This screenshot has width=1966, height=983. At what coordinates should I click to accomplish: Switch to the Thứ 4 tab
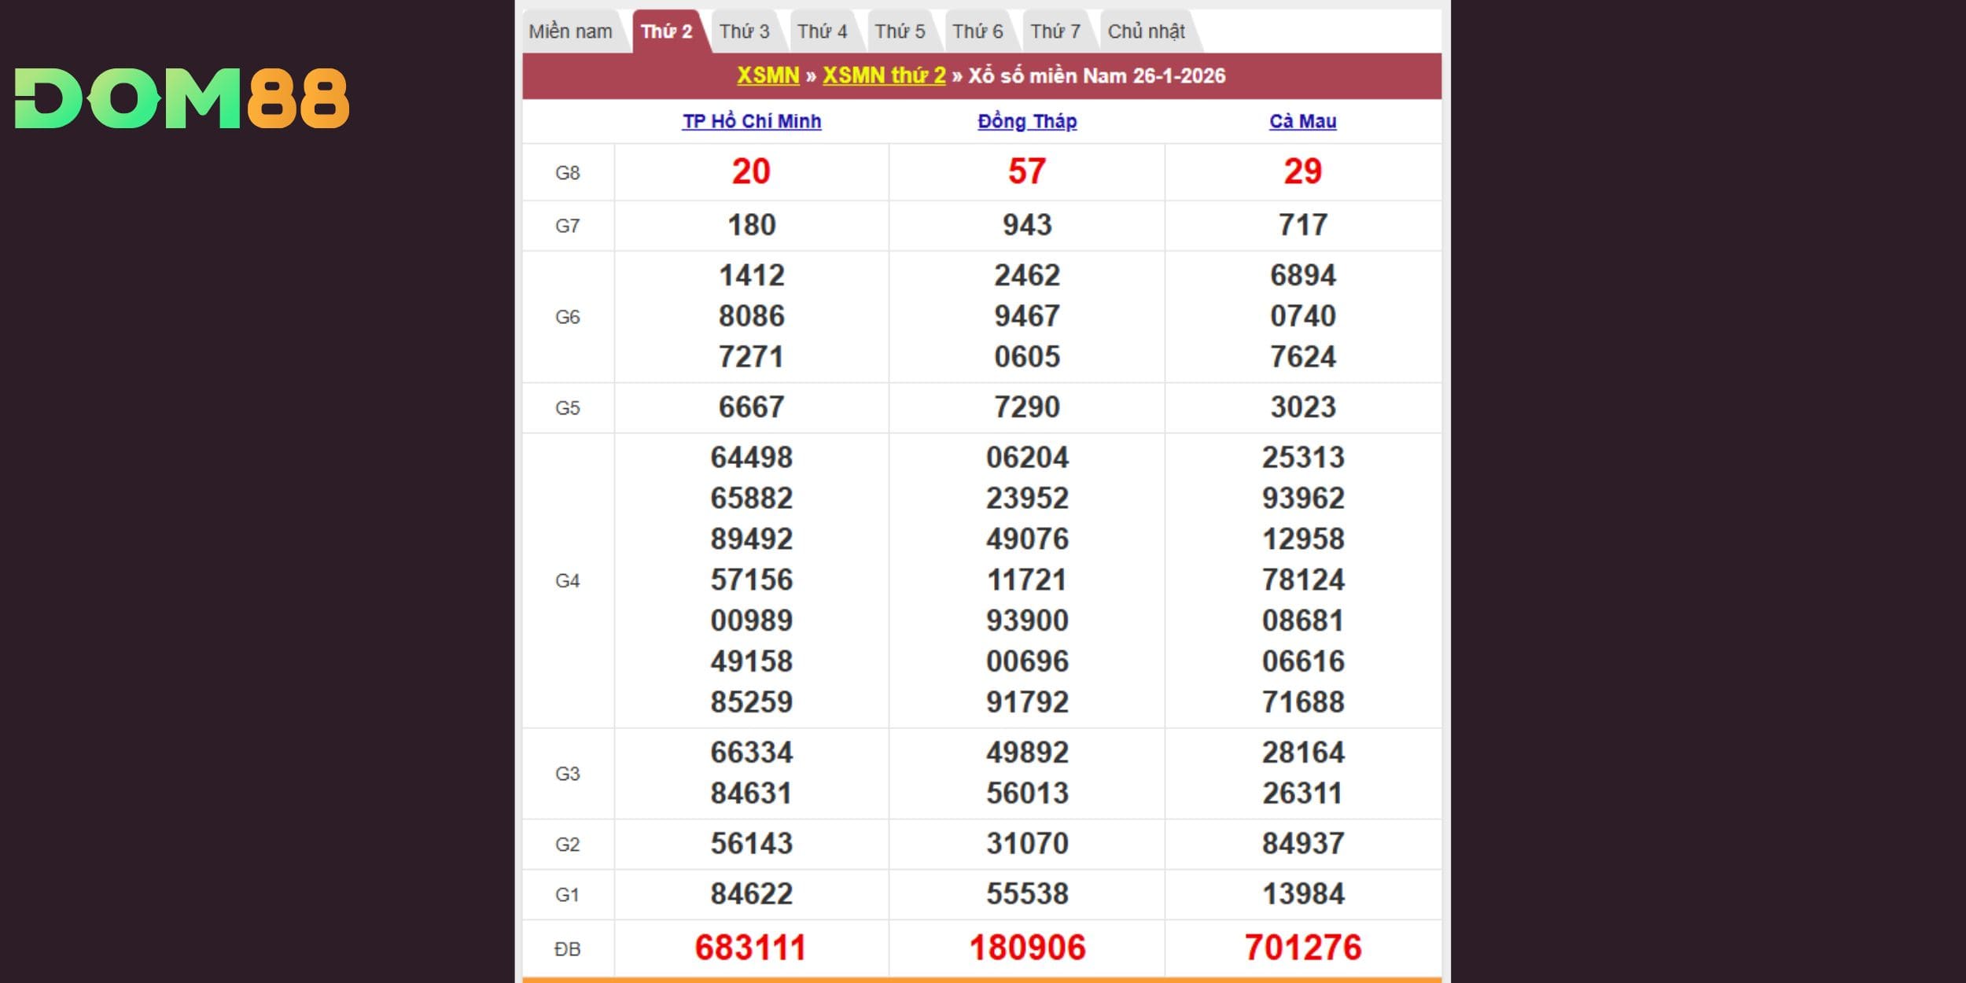[822, 31]
